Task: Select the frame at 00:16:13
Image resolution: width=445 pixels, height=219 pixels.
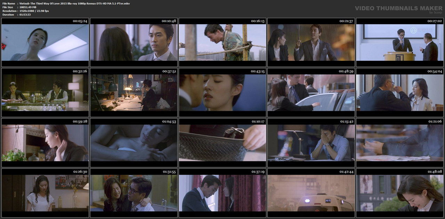Action: click(x=222, y=42)
